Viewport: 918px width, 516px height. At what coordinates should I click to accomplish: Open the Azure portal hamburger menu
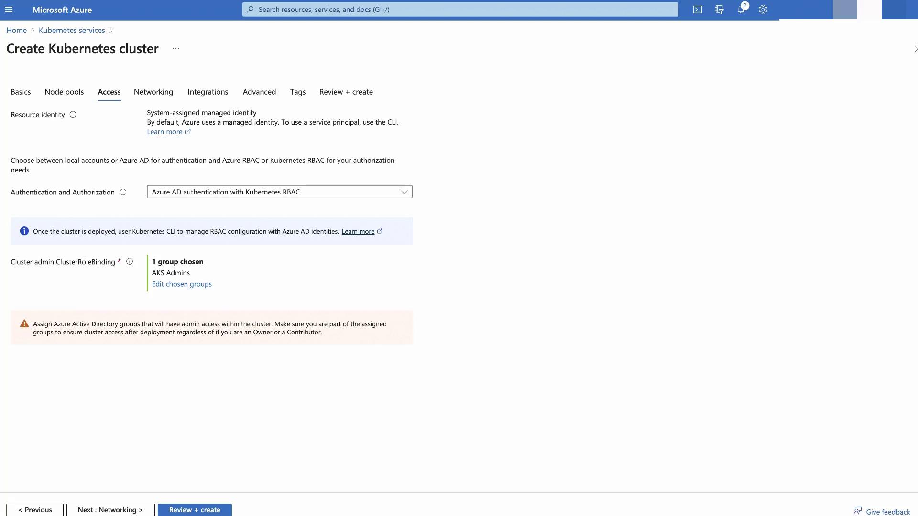pyautogui.click(x=9, y=10)
